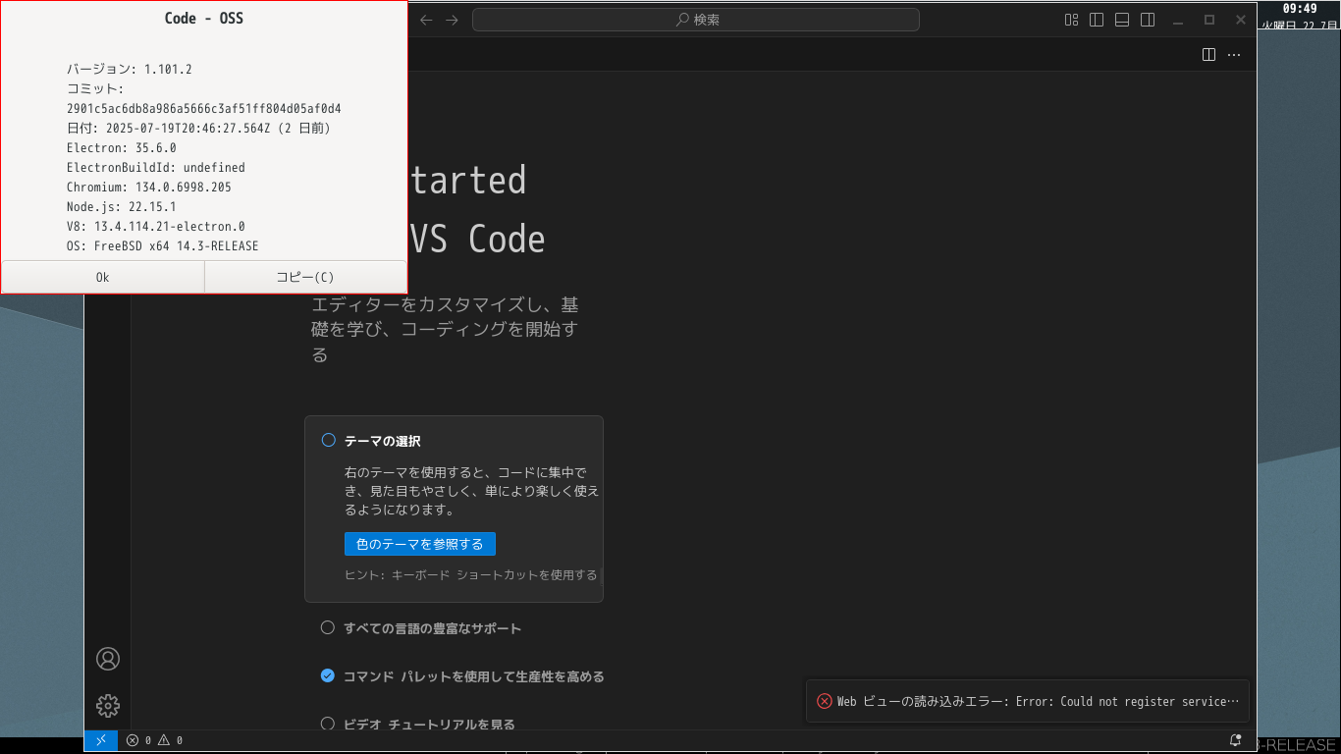Screen dimensions: 1341x754
Task: Click the 色のテーマを参照する button
Action: [x=420, y=544]
